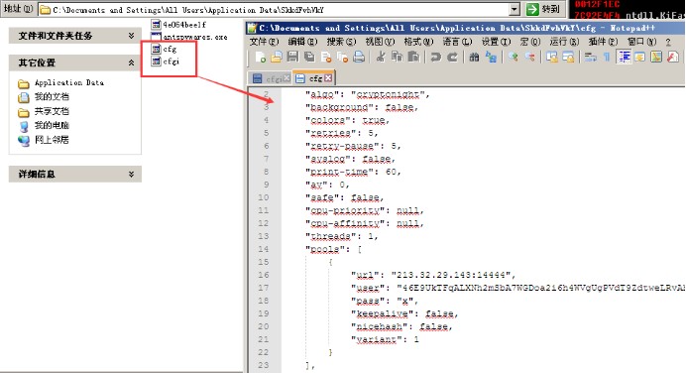Open the 窗口(W) menu
The height and width of the screenshot is (373, 686).
641,42
